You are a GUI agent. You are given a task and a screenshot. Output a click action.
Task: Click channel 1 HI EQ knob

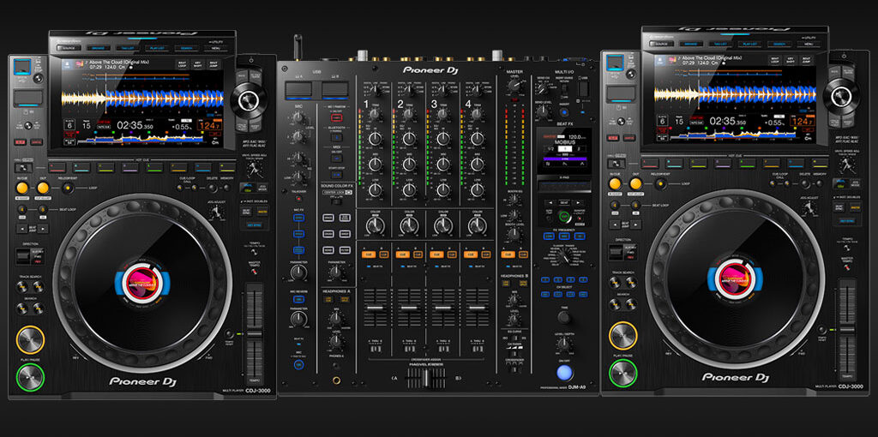[375, 138]
